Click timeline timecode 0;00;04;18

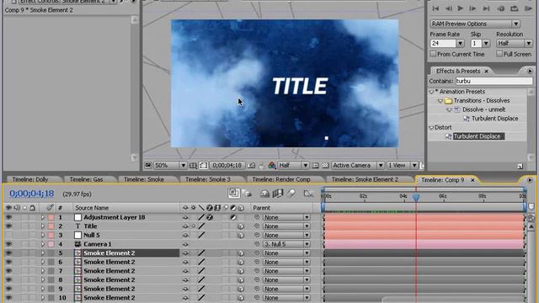[32, 194]
